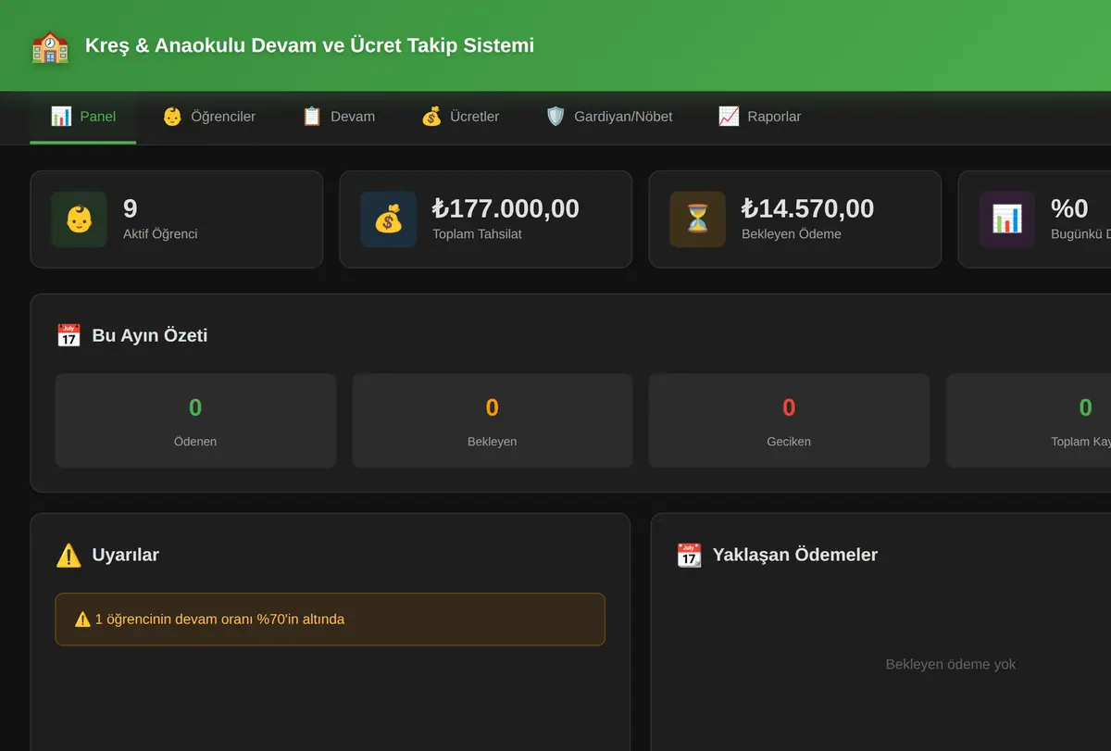Click the '9' active student count
The height and width of the screenshot is (751, 1111).
(x=131, y=208)
